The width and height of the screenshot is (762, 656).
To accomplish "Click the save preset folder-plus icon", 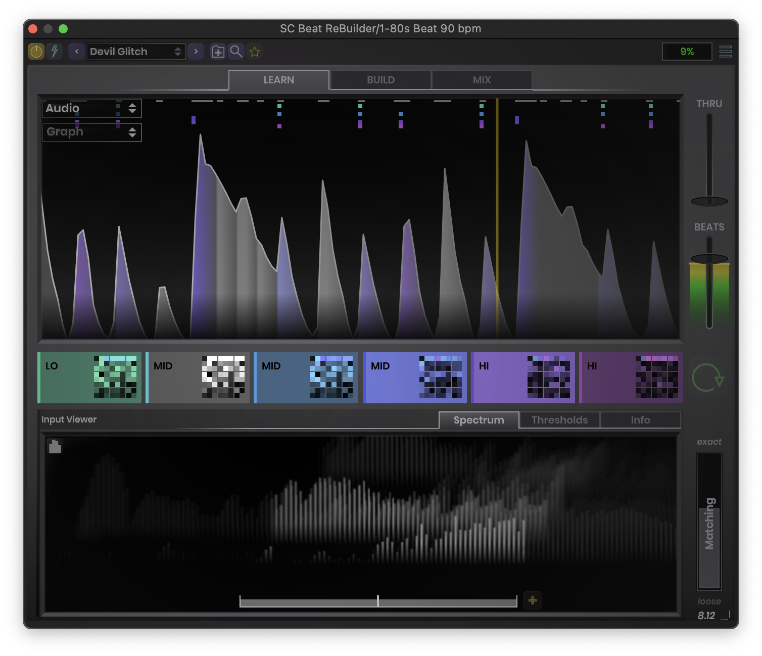I will [x=218, y=52].
